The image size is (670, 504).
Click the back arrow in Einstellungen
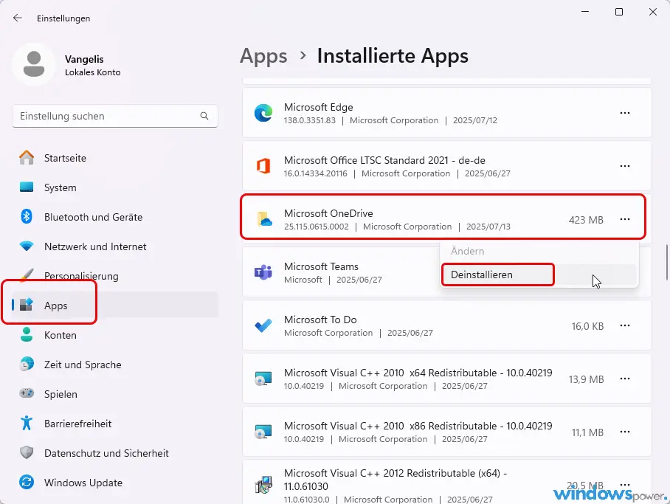17,18
